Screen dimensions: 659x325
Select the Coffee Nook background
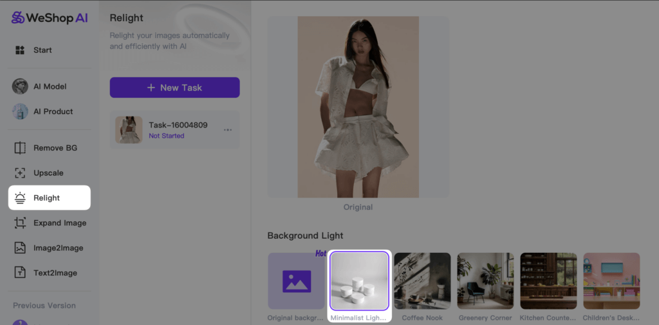422,281
